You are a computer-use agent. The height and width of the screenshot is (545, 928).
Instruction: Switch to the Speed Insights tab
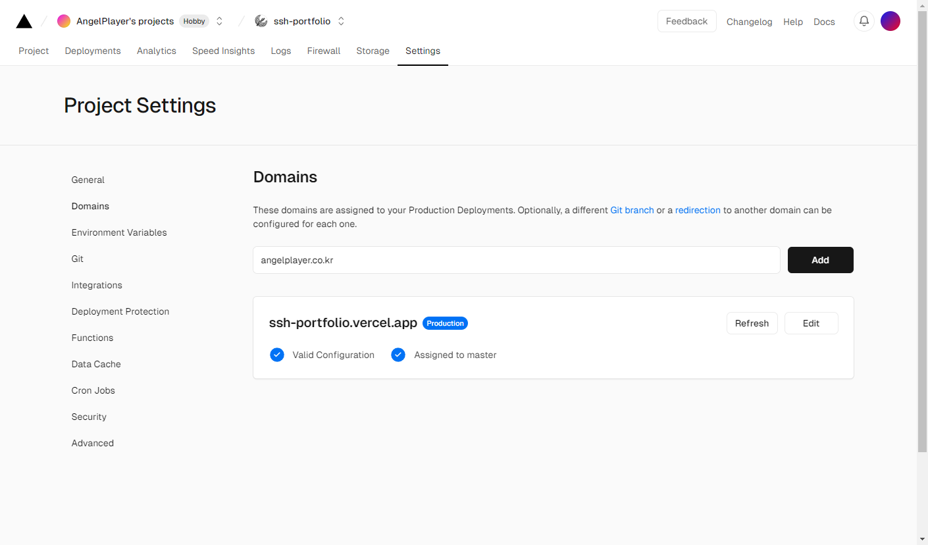coord(223,51)
